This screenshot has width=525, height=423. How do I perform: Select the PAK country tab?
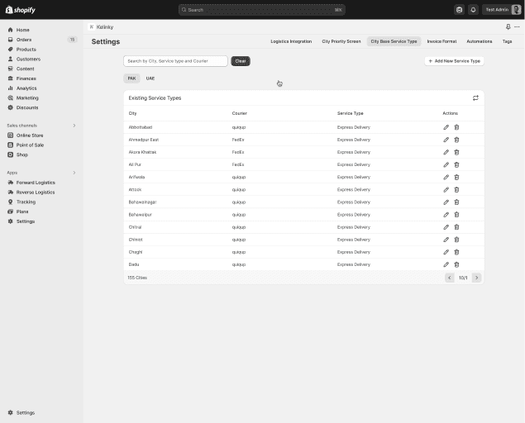point(131,78)
